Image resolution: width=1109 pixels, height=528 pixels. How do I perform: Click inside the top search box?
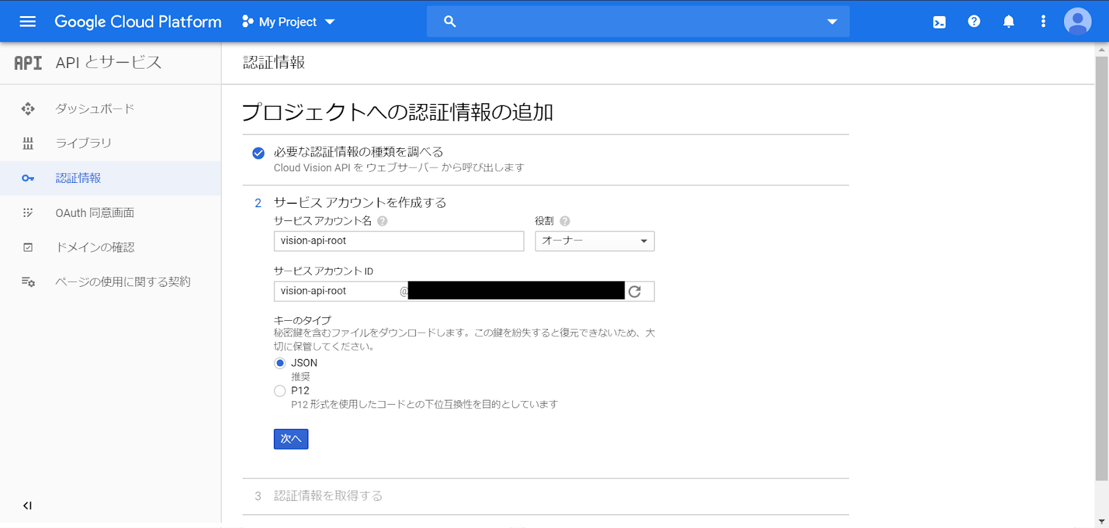[638, 21]
